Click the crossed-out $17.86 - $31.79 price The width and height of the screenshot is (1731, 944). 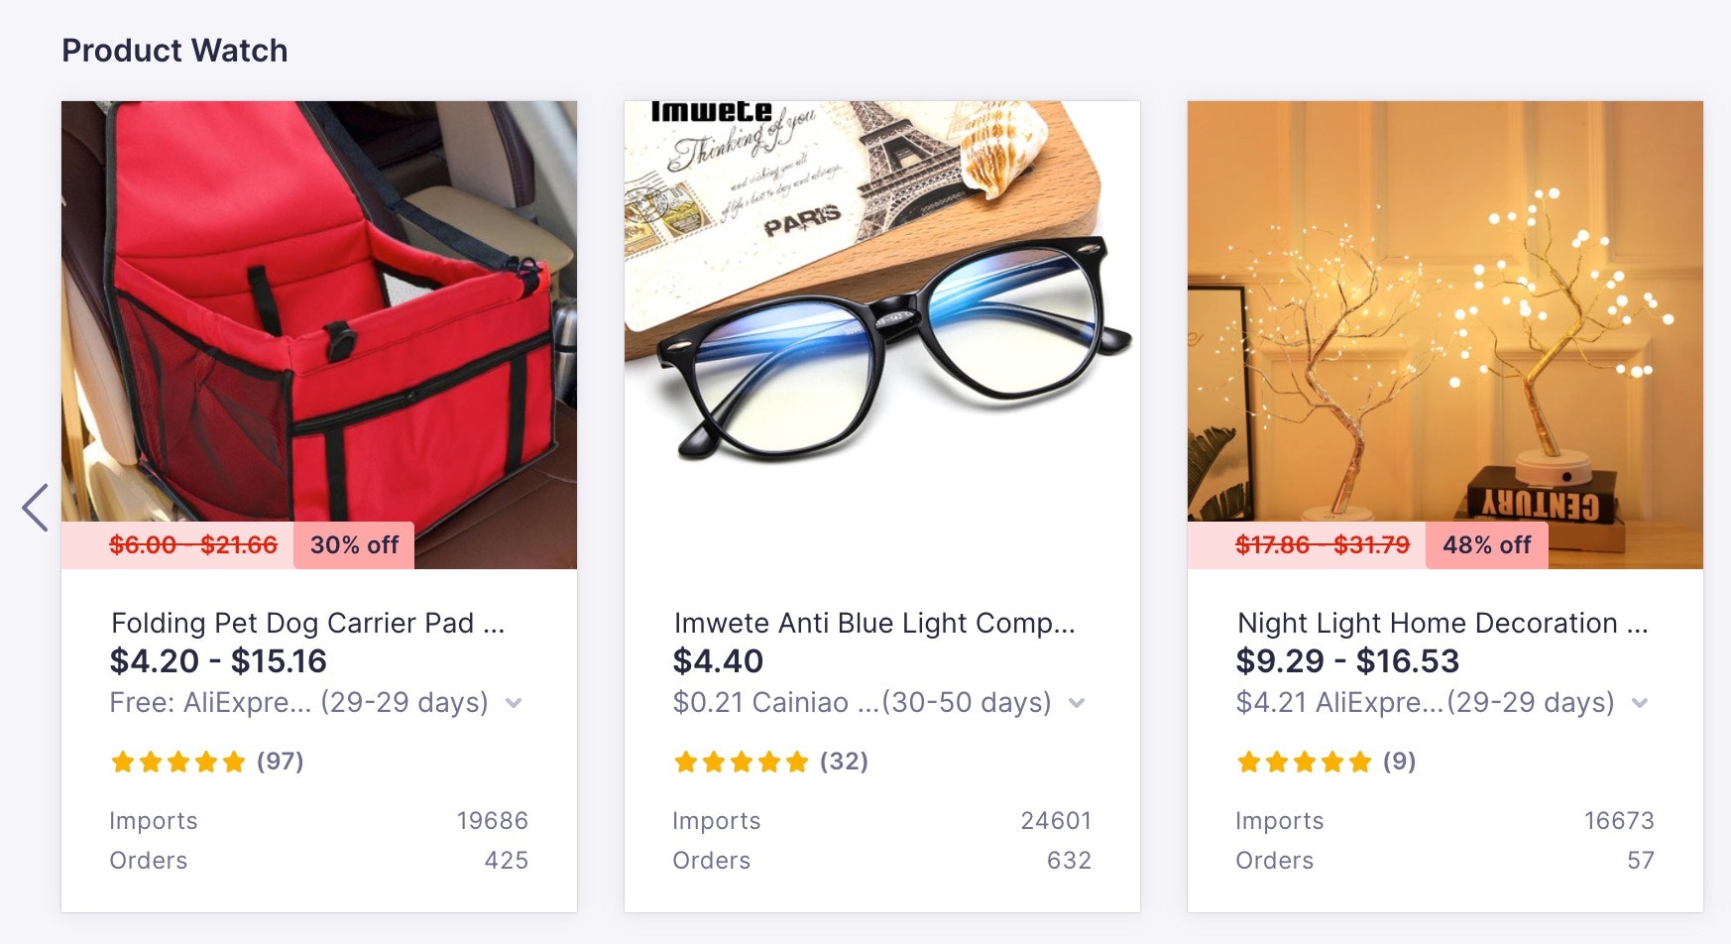tap(1322, 545)
